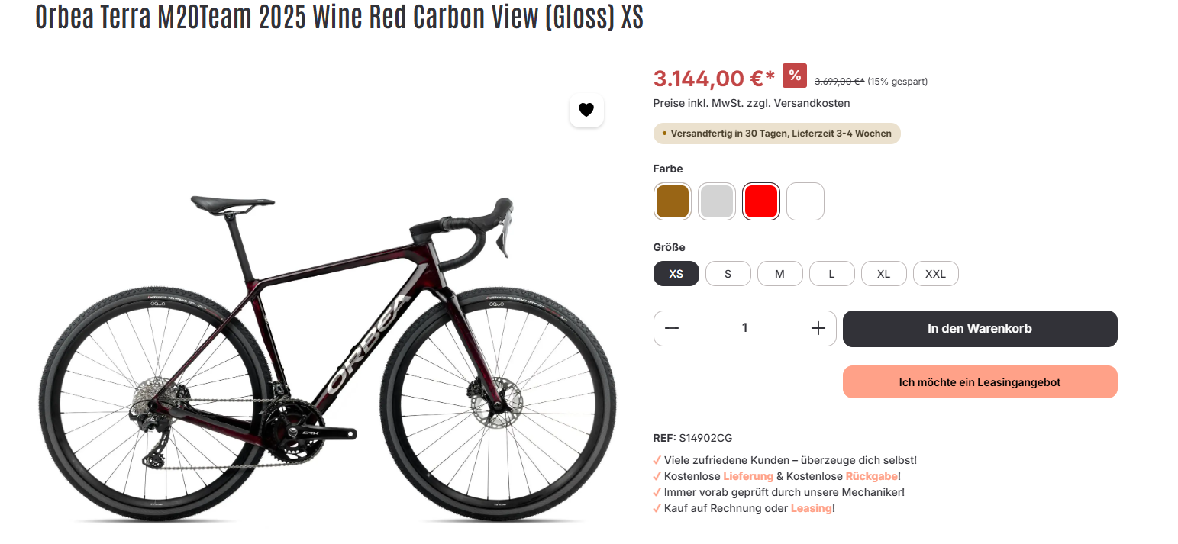Choose size L
This screenshot has height=544, width=1178.
click(831, 274)
